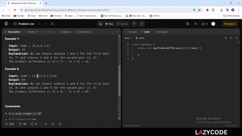Bookmark this page star icon
This screenshot has width=242, height=136.
click(x=199, y=10)
